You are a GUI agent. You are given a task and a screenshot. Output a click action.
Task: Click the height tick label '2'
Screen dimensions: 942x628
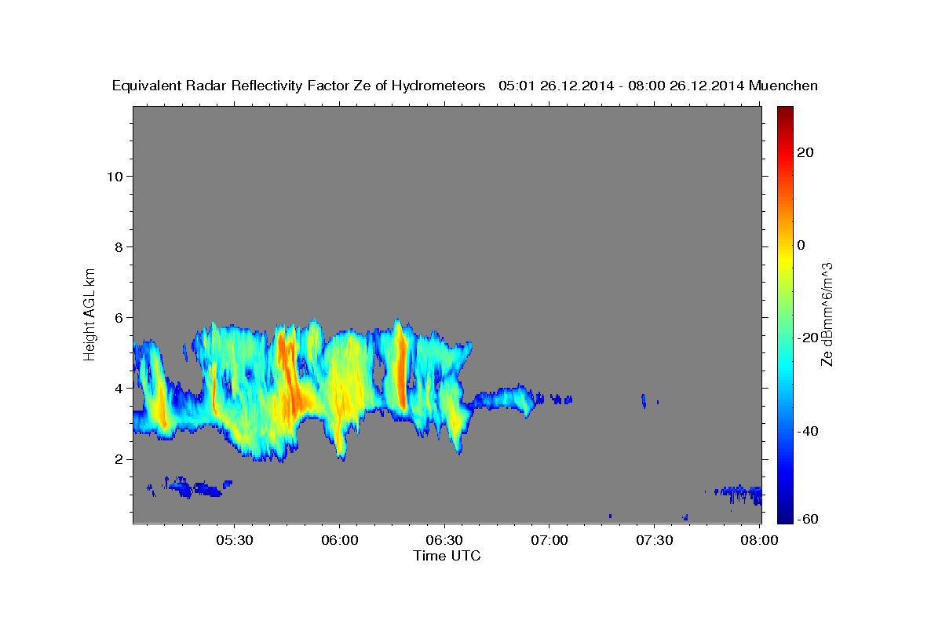pos(118,458)
